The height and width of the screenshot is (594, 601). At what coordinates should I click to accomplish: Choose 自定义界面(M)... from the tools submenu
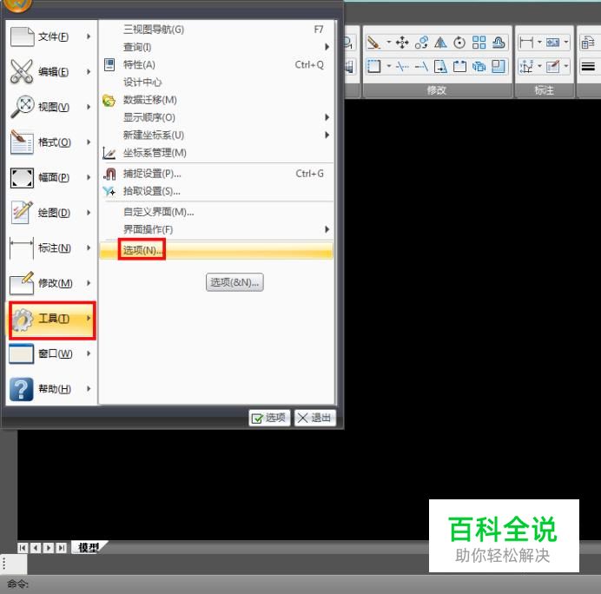tap(216, 212)
